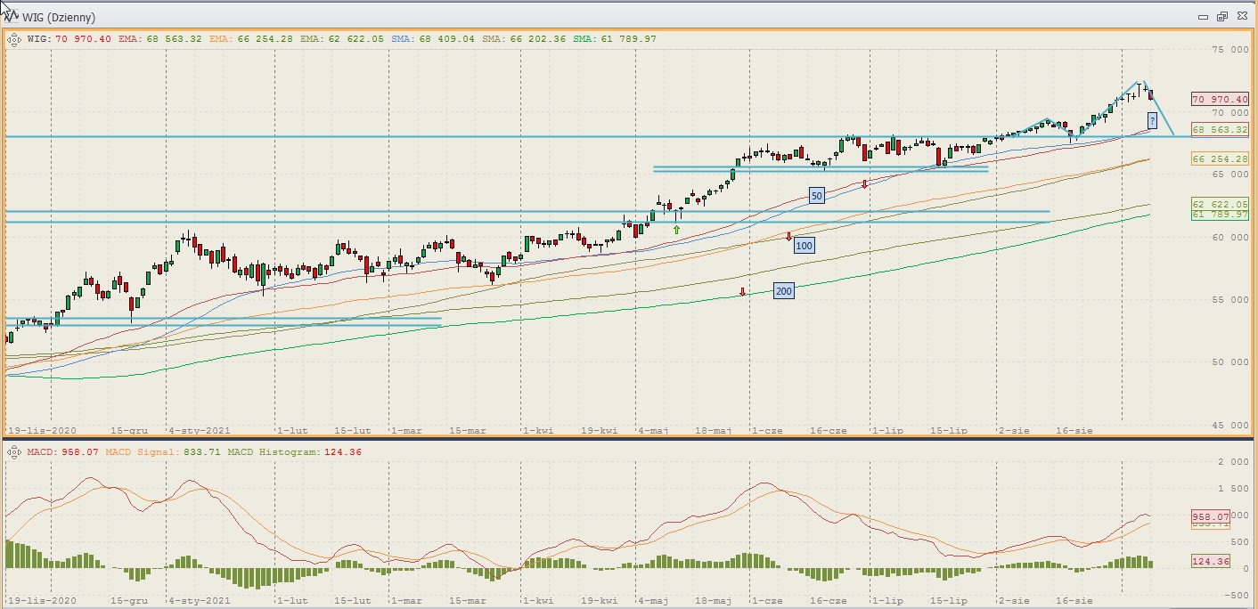This screenshot has width=1258, height=609.
Task: Restore the chart window using the restore button
Action: pos(1221,16)
